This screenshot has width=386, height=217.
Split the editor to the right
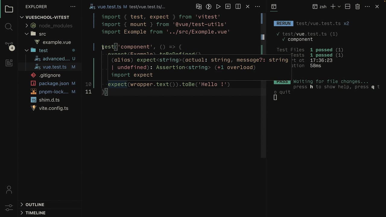[x=238, y=7]
